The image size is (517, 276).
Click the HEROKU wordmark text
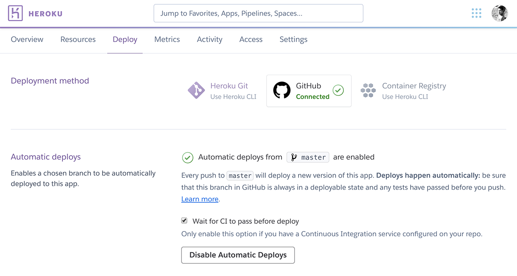pos(45,14)
